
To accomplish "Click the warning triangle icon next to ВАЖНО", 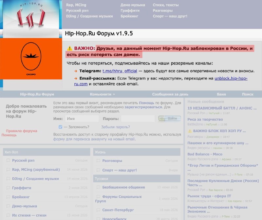I will click(x=69, y=48).
